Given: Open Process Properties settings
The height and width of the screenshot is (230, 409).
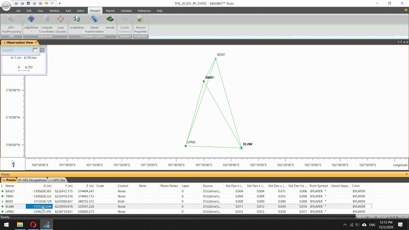Looking at the screenshot, I should click(x=141, y=24).
